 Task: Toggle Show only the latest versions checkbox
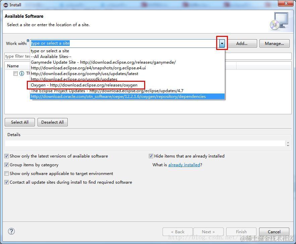(6, 156)
